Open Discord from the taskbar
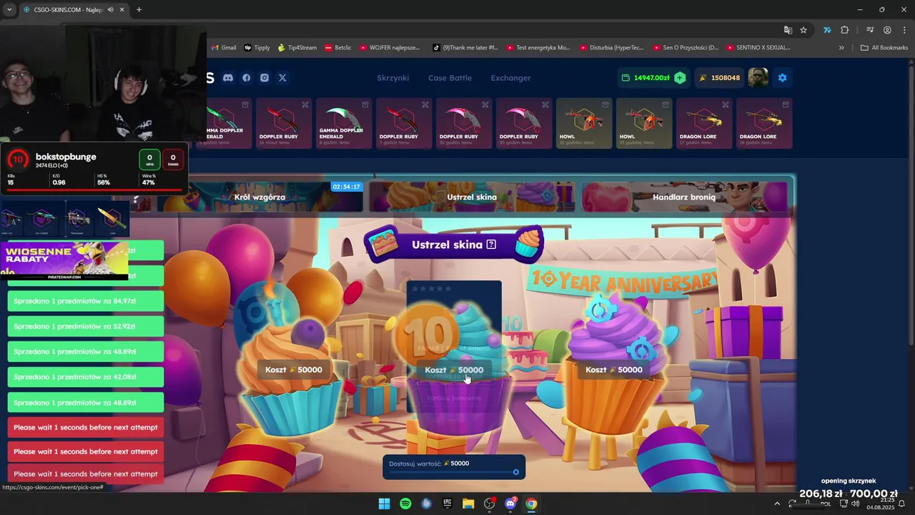The height and width of the screenshot is (515, 915). (510, 504)
